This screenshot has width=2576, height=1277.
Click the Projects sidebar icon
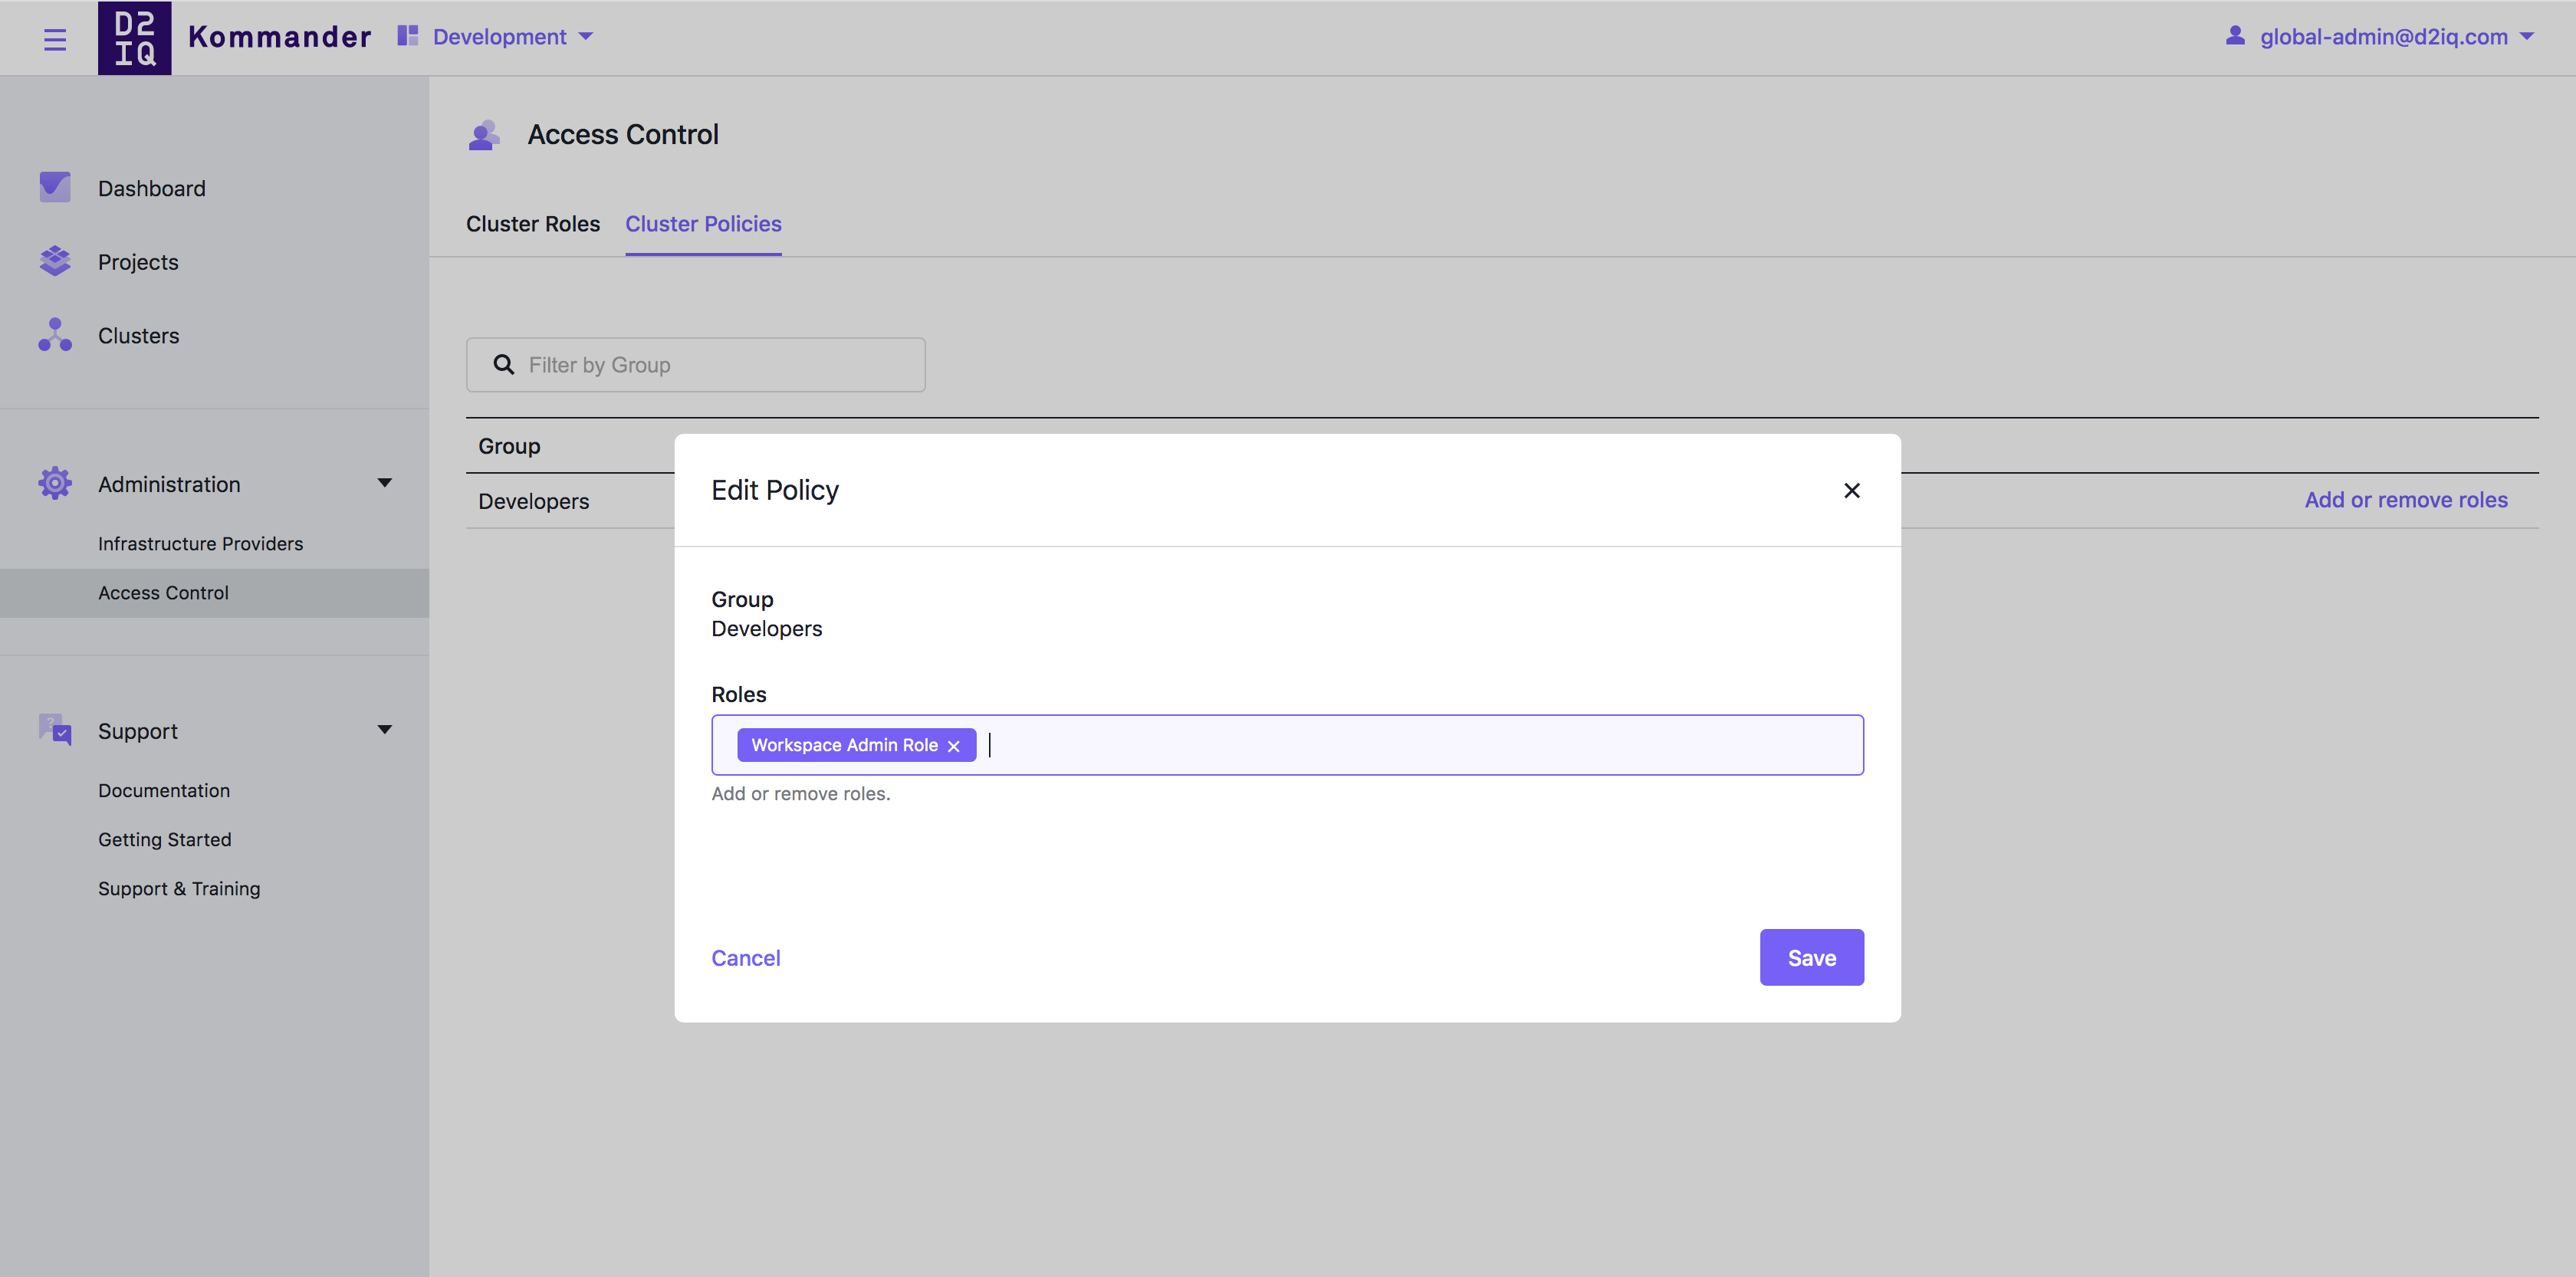[x=58, y=261]
